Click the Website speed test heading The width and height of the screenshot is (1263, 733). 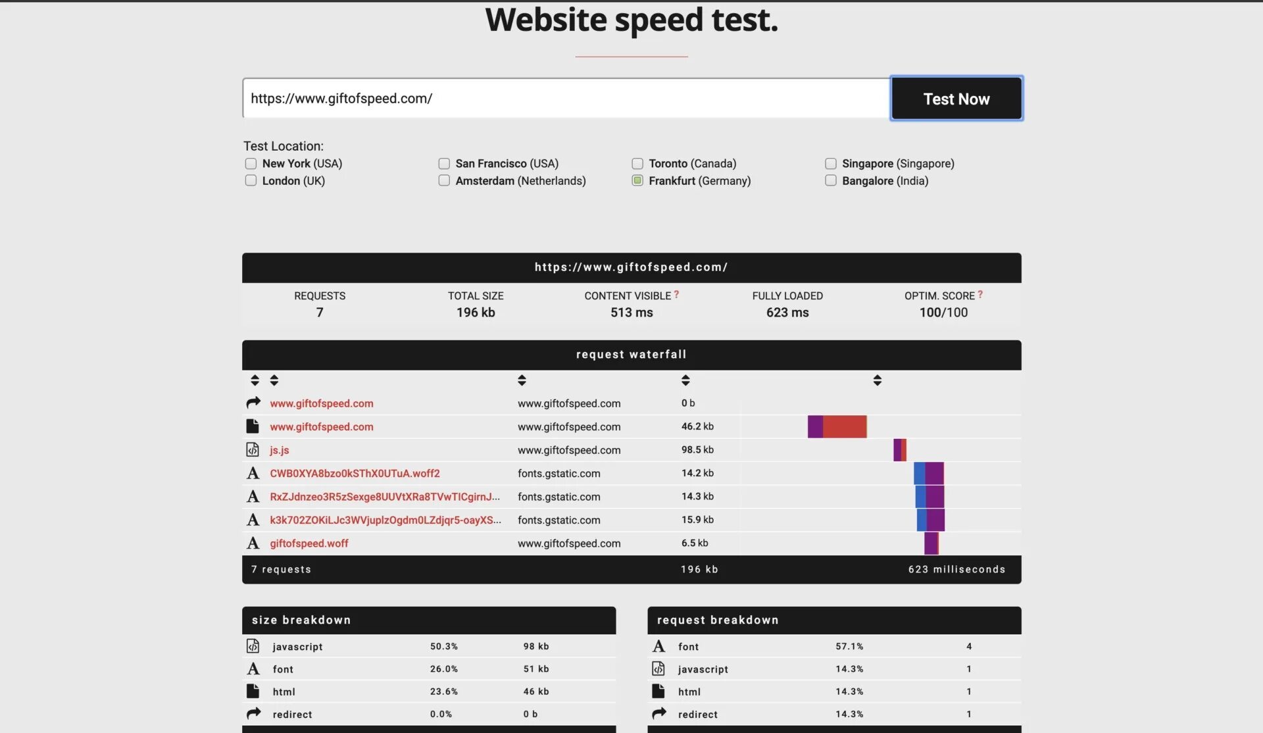(631, 21)
